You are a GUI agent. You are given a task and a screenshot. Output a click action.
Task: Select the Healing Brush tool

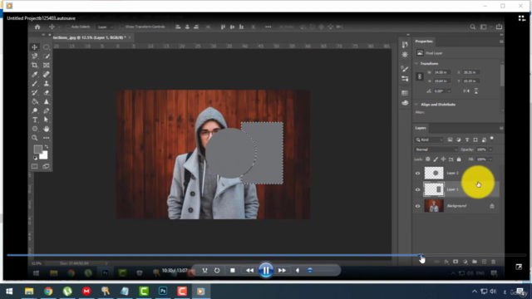click(47, 74)
